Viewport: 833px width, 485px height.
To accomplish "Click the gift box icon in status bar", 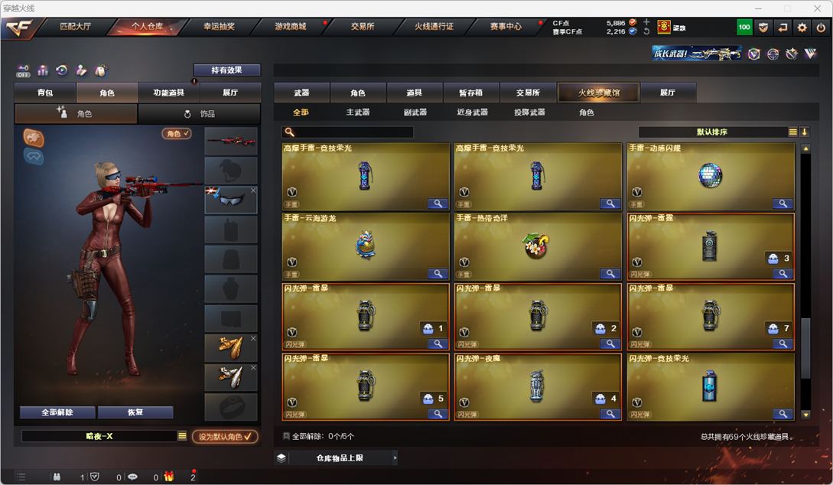I will (169, 477).
